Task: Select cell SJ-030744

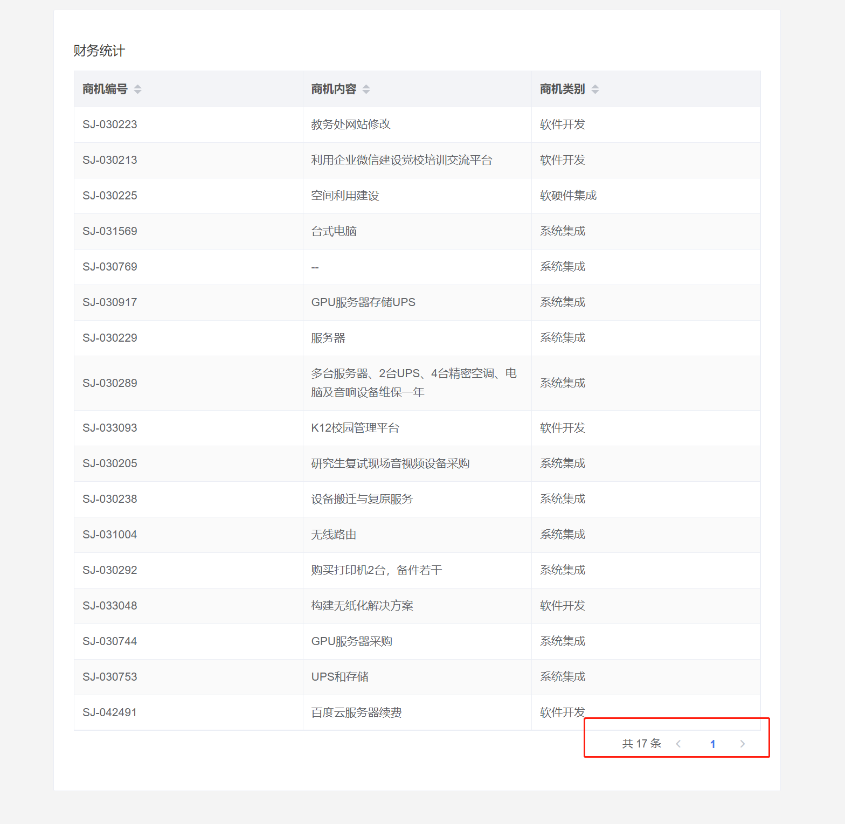Action: tap(189, 641)
